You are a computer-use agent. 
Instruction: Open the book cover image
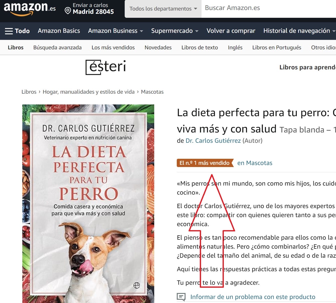[x=88, y=204]
